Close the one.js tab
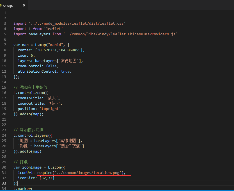Screen dimensions: 234x191 24,5
